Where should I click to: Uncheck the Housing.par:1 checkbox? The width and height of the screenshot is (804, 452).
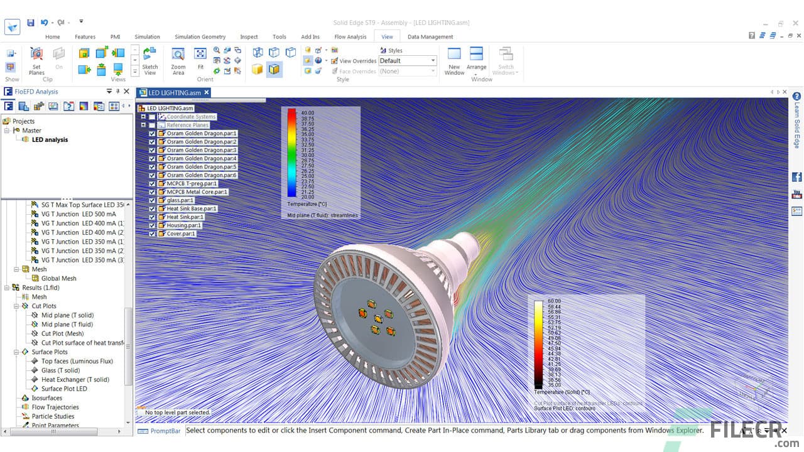click(152, 225)
